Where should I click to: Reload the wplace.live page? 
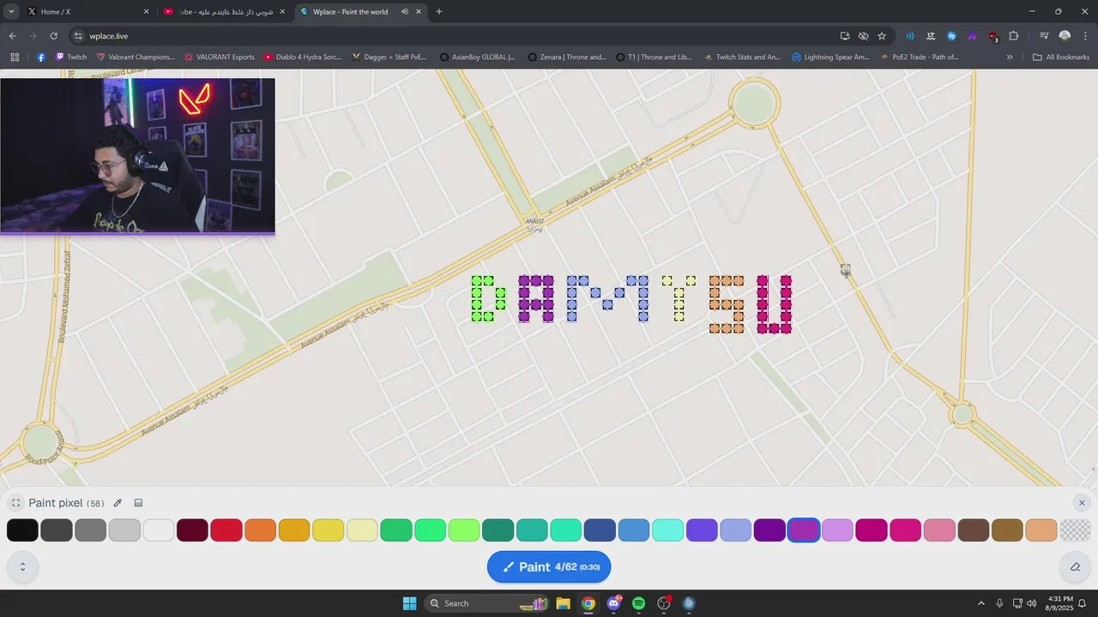(x=53, y=36)
